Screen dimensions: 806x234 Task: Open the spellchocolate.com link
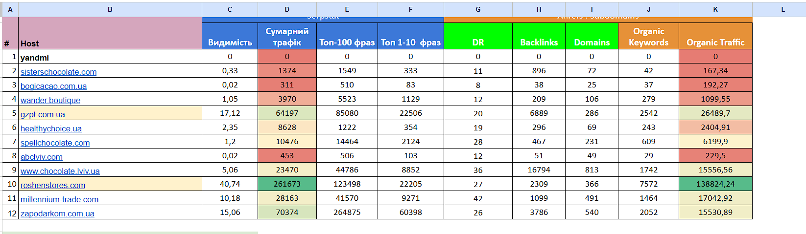[x=55, y=143]
